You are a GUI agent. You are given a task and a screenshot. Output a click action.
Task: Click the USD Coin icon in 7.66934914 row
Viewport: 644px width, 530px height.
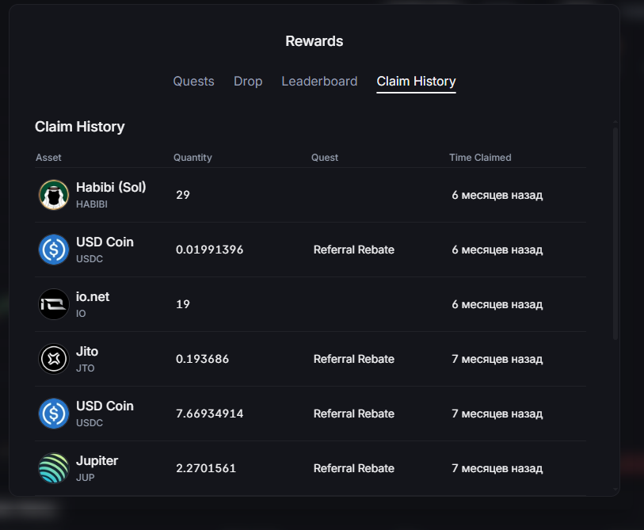click(54, 414)
